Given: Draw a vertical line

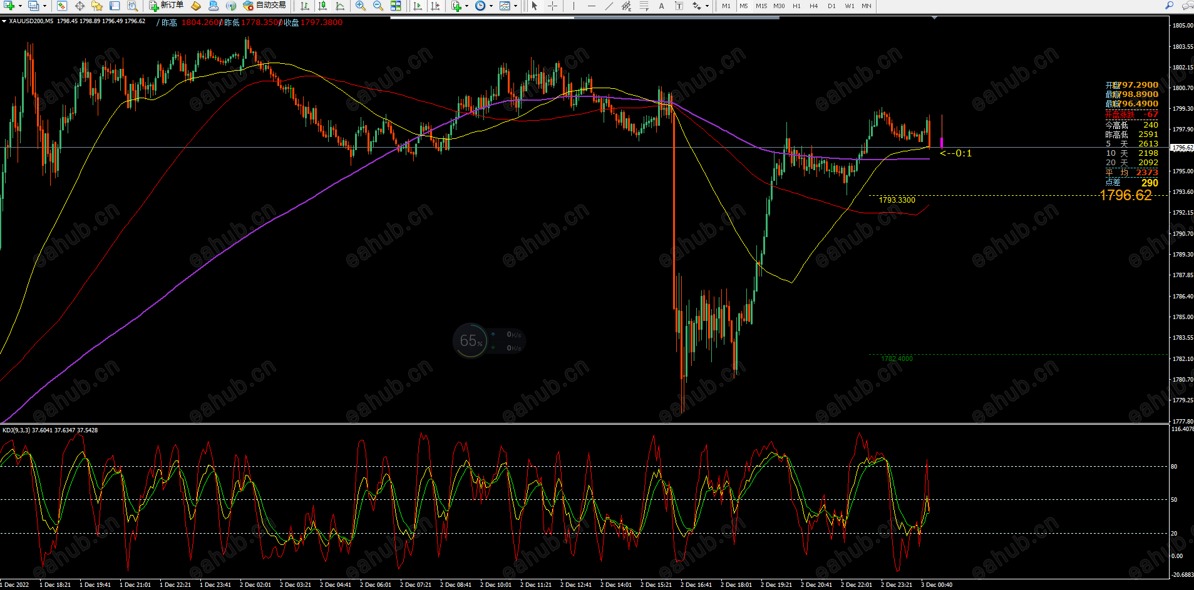Looking at the screenshot, I should point(574,6).
